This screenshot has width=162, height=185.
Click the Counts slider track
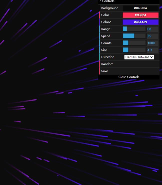tap(134, 43)
